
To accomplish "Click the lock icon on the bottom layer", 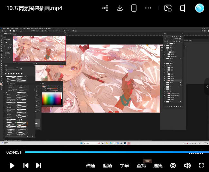I will [180, 102].
